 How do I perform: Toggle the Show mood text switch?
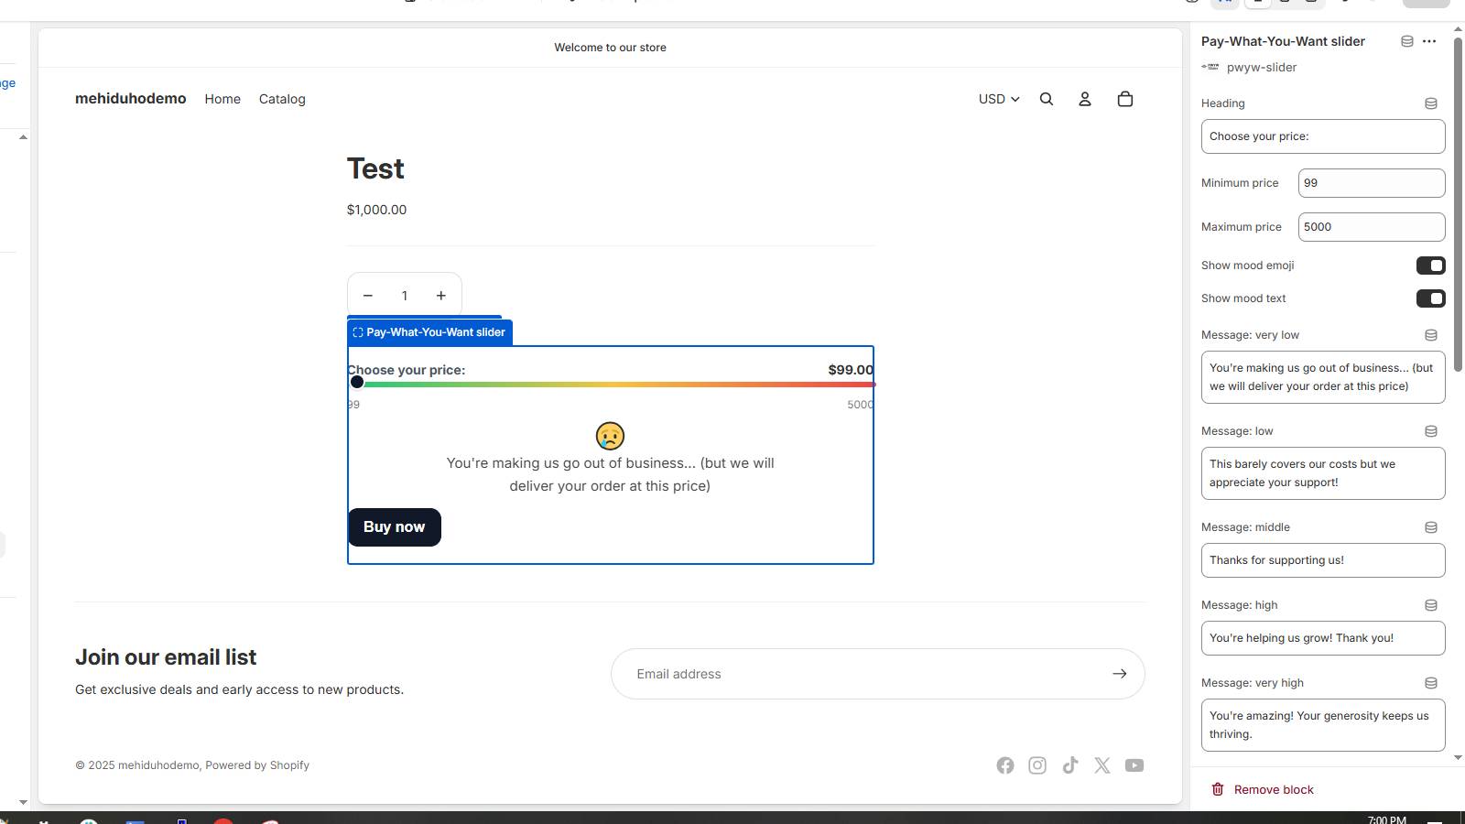pos(1430,298)
